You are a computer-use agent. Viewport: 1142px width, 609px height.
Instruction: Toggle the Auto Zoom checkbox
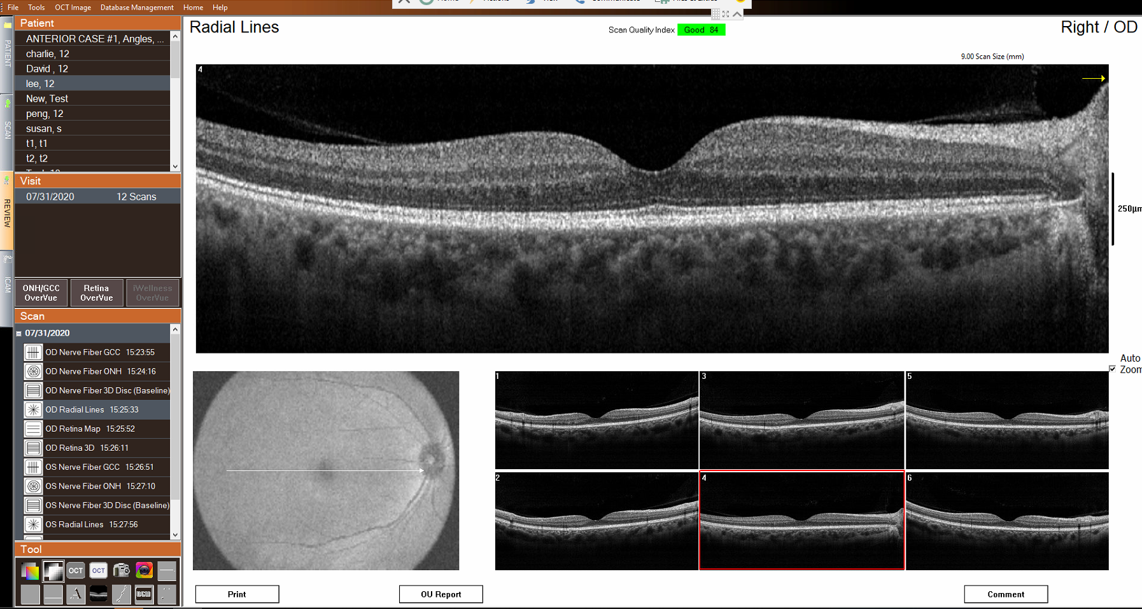[1113, 369]
